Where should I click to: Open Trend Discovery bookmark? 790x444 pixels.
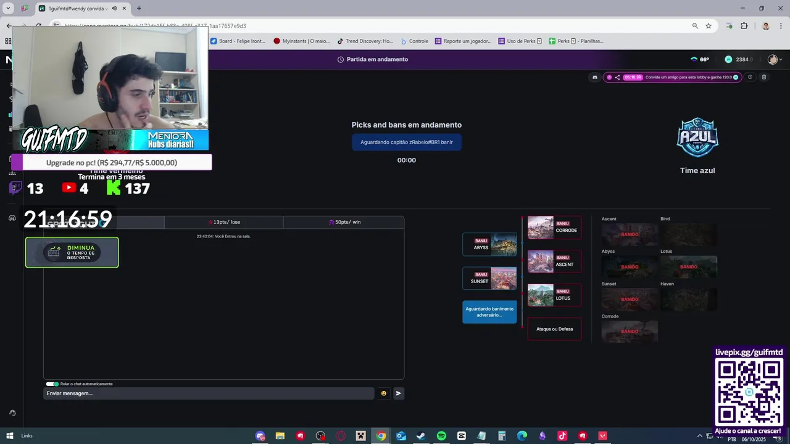click(x=365, y=41)
